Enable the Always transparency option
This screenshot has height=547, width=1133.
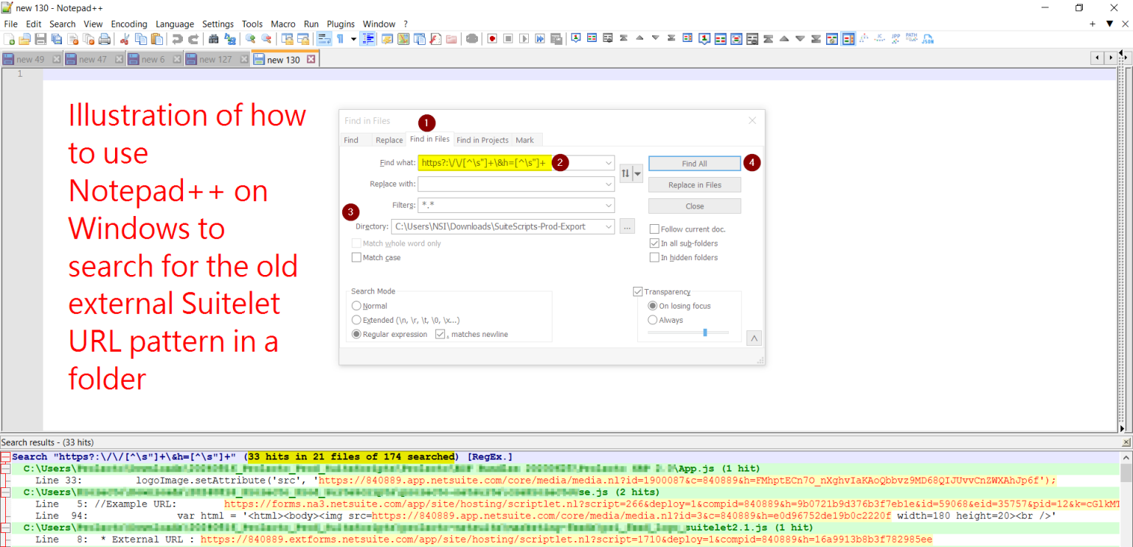point(652,319)
